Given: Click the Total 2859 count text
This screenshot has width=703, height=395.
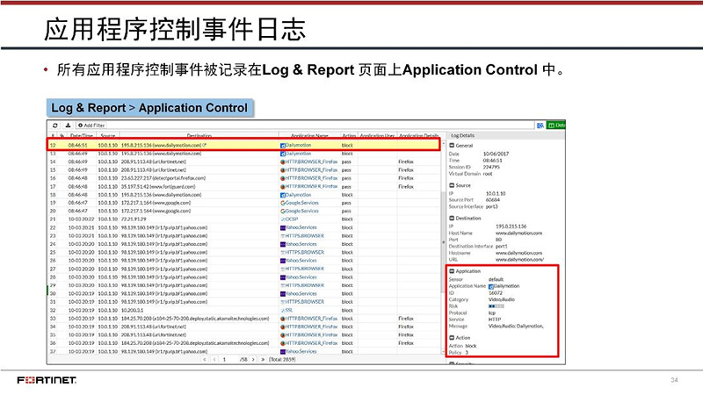Looking at the screenshot, I should point(282,360).
